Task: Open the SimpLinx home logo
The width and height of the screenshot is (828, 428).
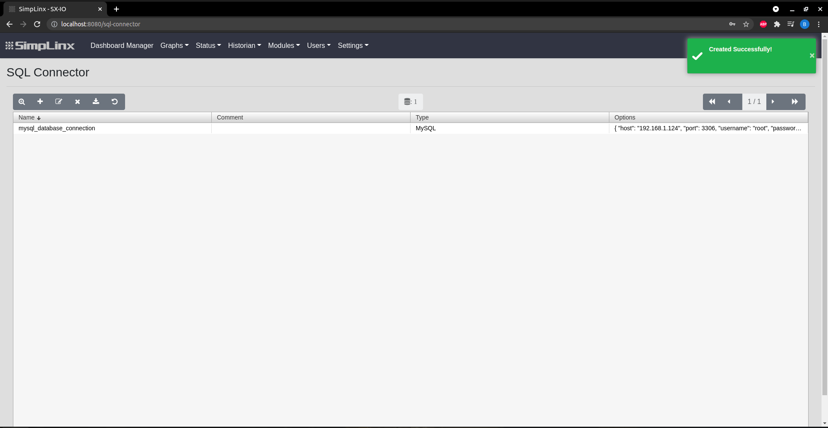Action: pyautogui.click(x=40, y=46)
